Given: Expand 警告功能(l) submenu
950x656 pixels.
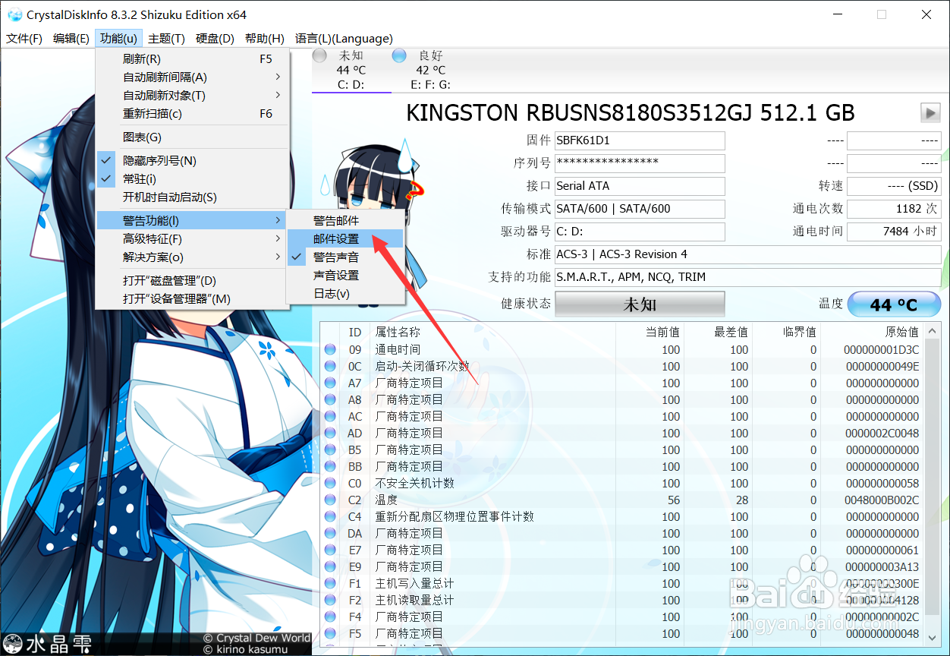Looking at the screenshot, I should (193, 221).
